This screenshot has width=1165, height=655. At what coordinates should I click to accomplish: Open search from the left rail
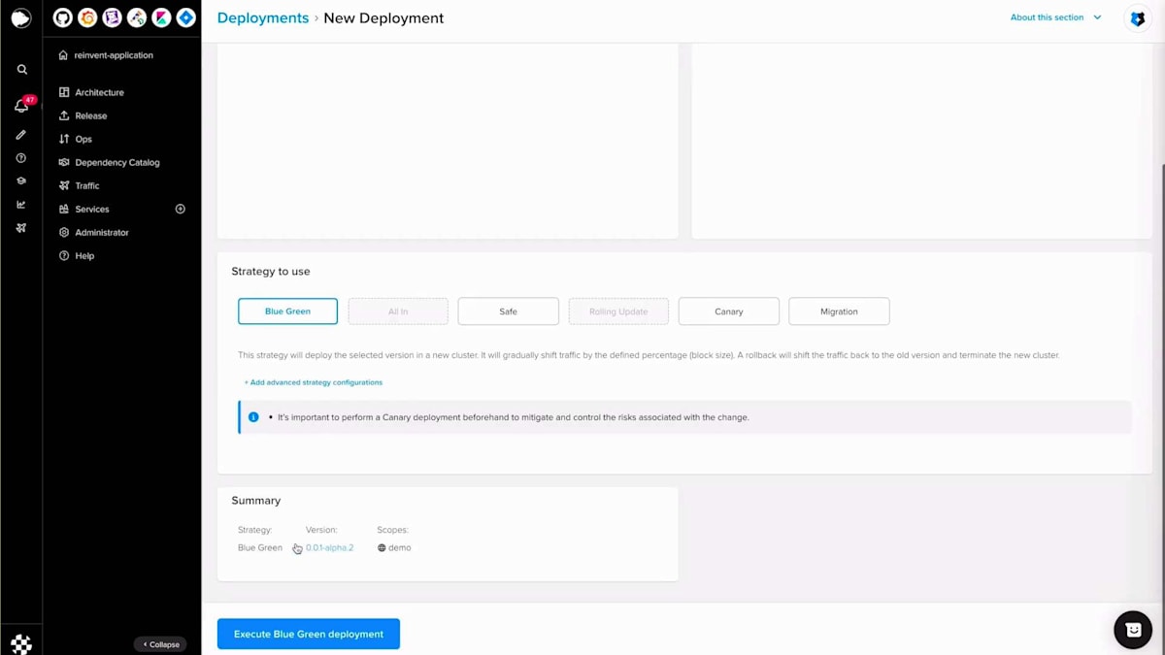click(21, 70)
